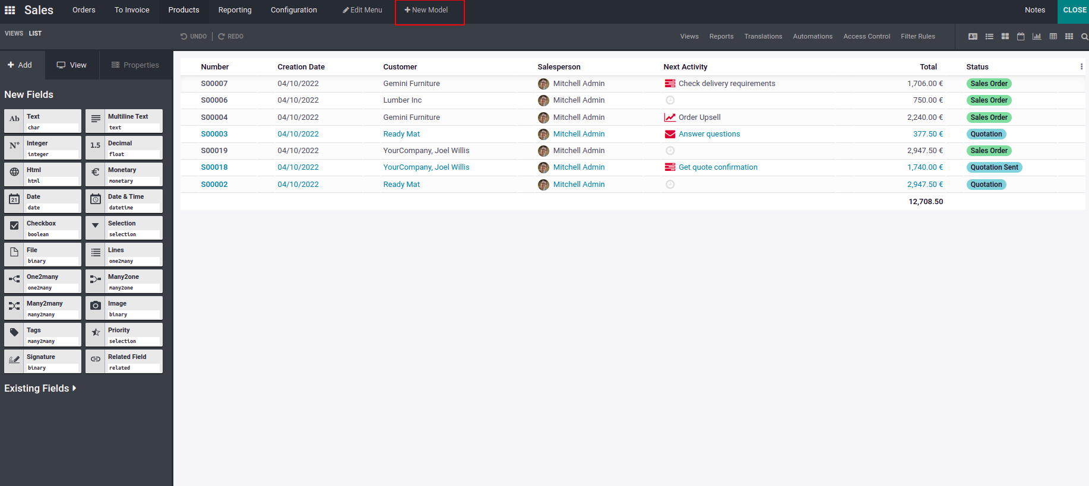Click New Model
This screenshot has width=1089, height=486.
[426, 10]
